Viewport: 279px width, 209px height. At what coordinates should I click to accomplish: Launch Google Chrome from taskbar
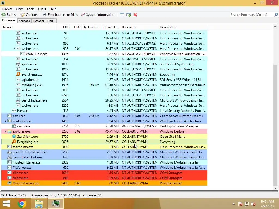(x=22, y=204)
